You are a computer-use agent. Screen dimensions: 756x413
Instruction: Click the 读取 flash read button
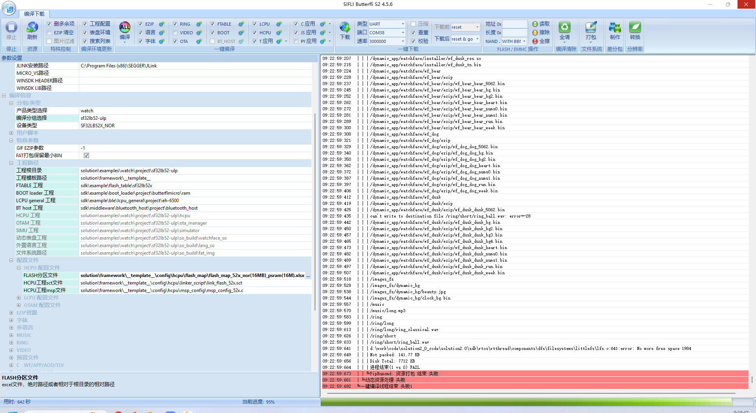(541, 24)
